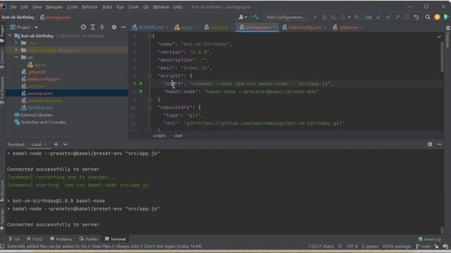451x253 pixels.
Task: Open the user account dropdown icon
Action: (x=242, y=17)
